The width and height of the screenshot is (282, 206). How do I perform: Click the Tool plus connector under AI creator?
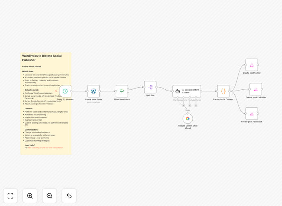[x=190, y=106]
